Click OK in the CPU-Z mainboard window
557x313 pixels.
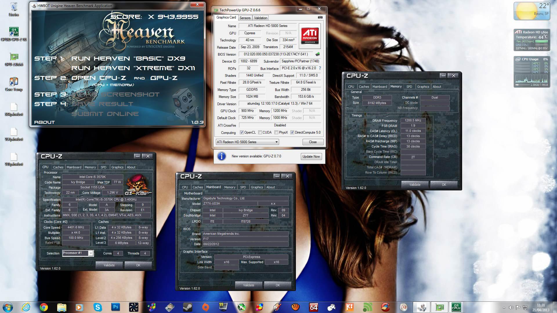pyautogui.click(x=278, y=285)
